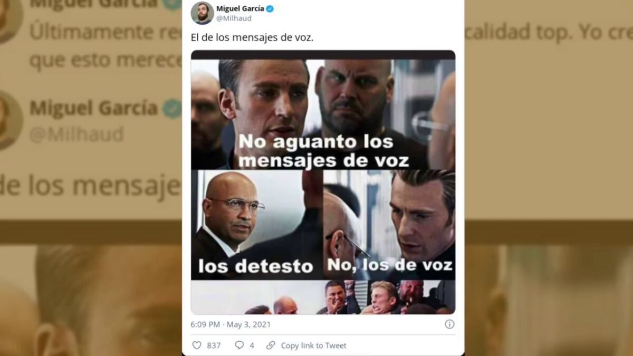Click the bottom laughing crowd meme strip

point(323,297)
